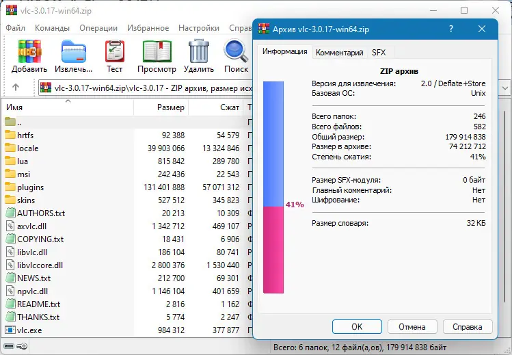
Task: Open the Операции menu
Action: click(x=98, y=28)
